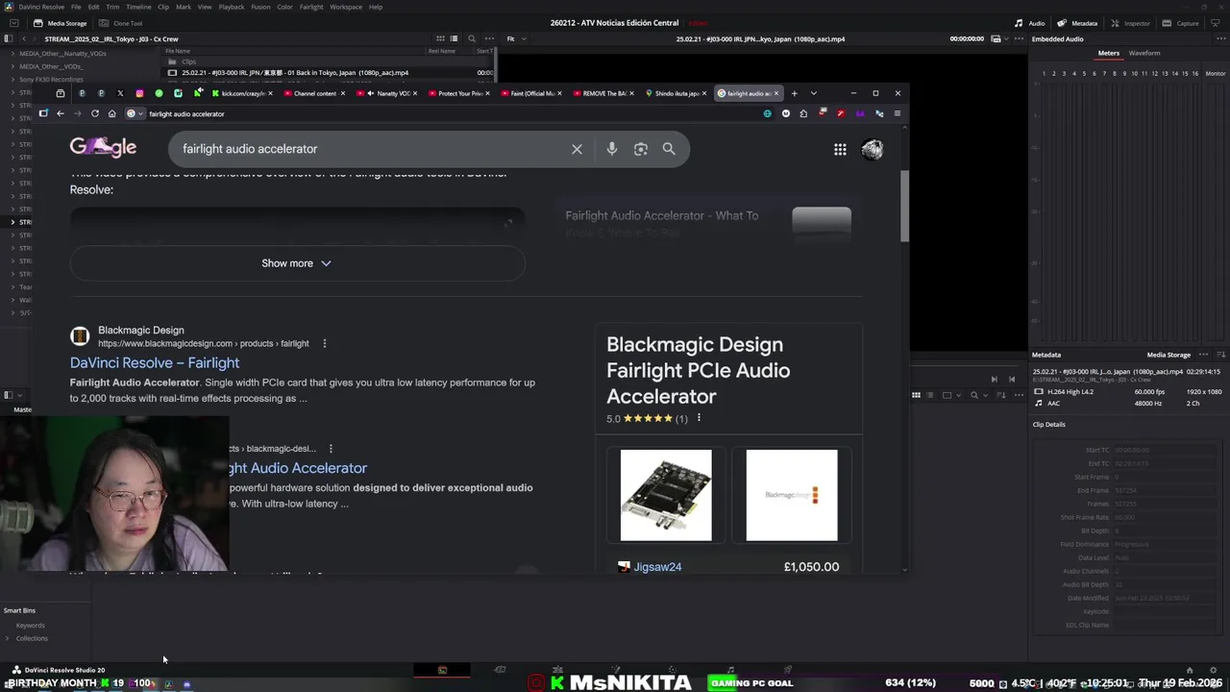The height and width of the screenshot is (692, 1230).
Task: Switch media storage to thumbnail grid view
Action: pos(440,38)
